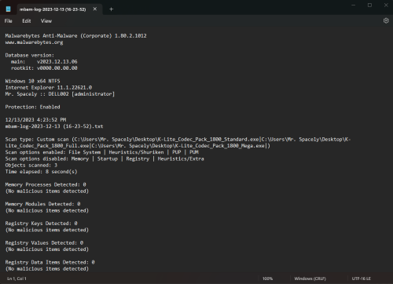Click the Objects scanned: 3 line
This screenshot has width=393, height=284.
(31, 166)
